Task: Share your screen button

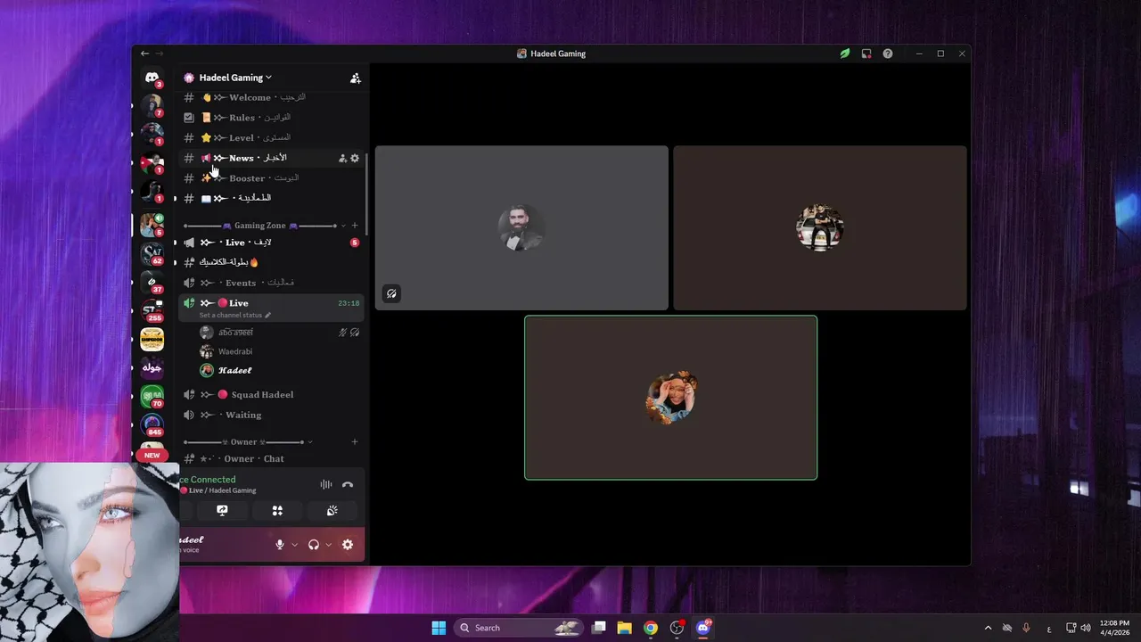Action: coord(222,510)
